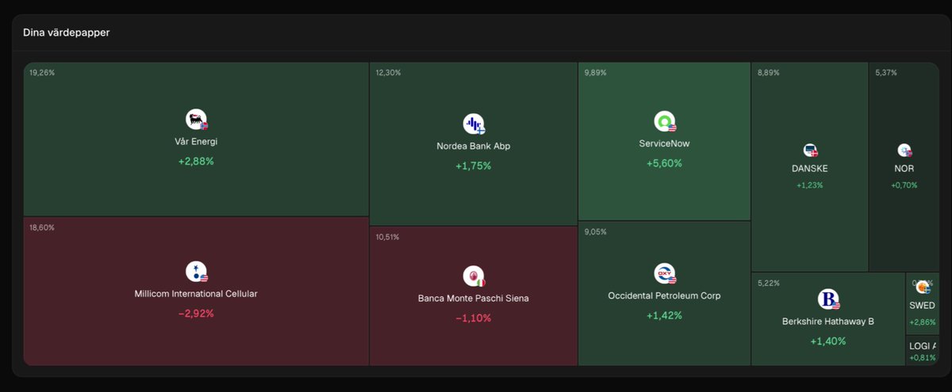Click the +2,86% change on SWED
The width and height of the screenshot is (952, 392).
(923, 322)
